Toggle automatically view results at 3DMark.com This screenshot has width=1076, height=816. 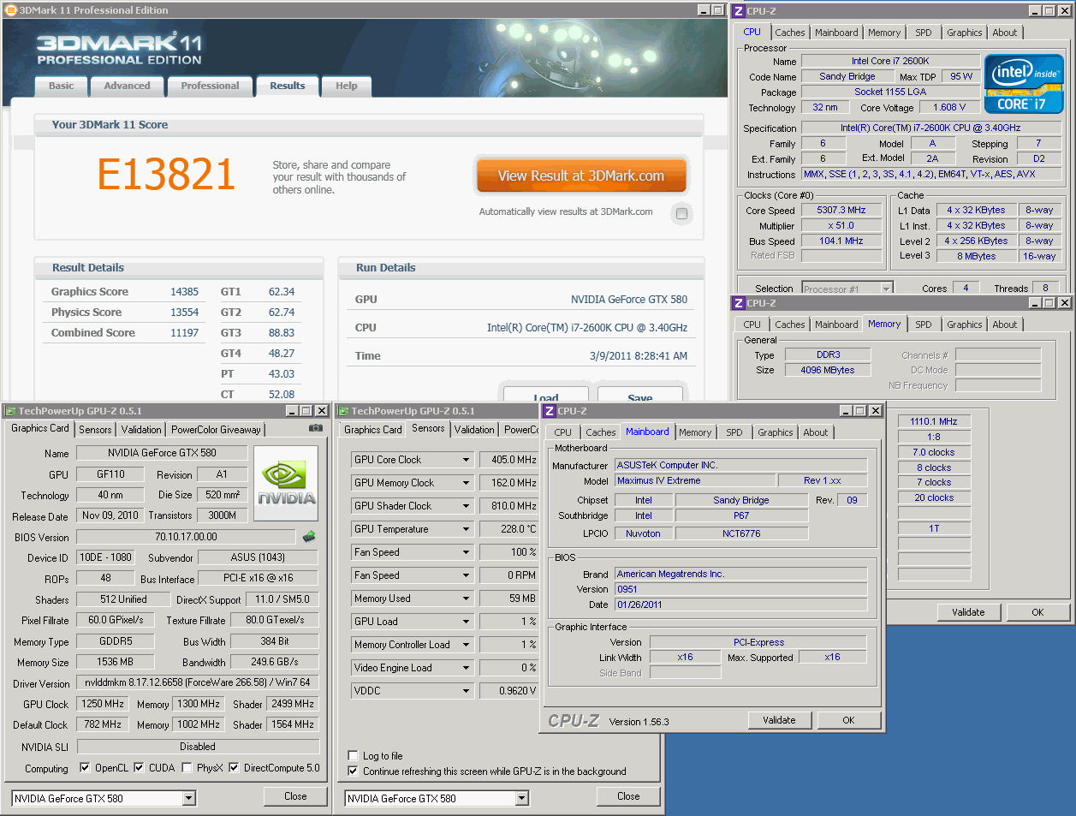[681, 213]
